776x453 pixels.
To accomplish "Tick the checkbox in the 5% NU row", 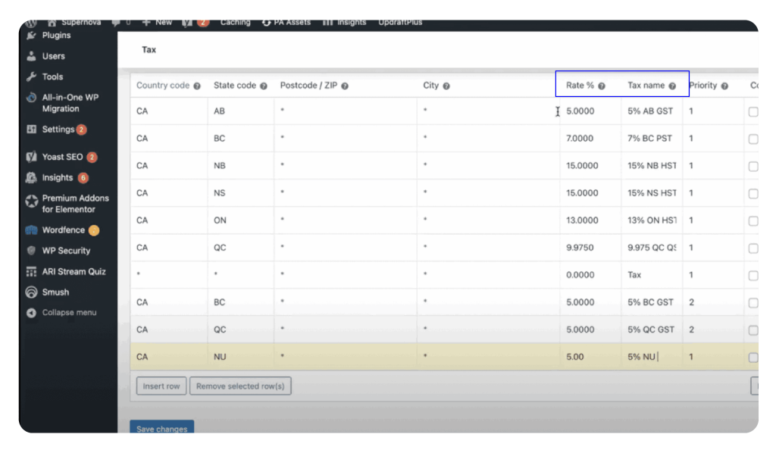I will (x=753, y=358).
